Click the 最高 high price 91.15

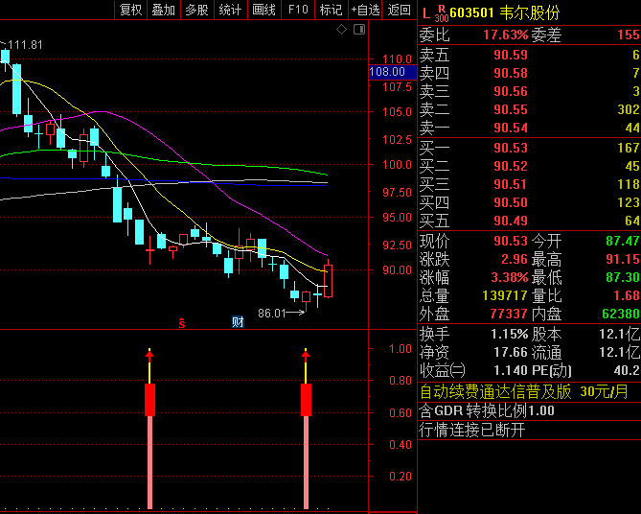[x=623, y=259]
